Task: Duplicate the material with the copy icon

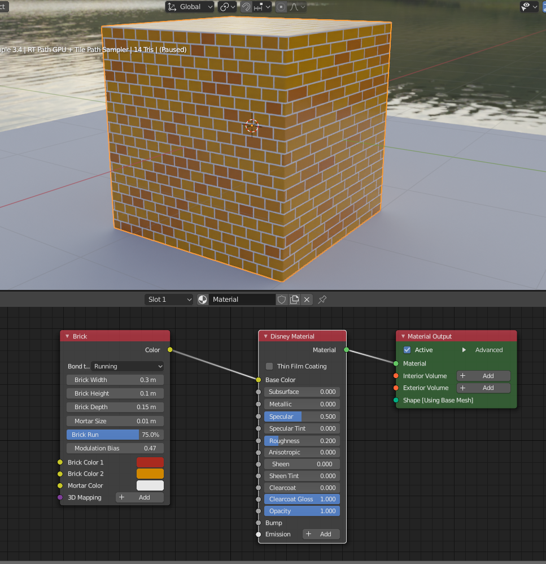Action: (294, 300)
